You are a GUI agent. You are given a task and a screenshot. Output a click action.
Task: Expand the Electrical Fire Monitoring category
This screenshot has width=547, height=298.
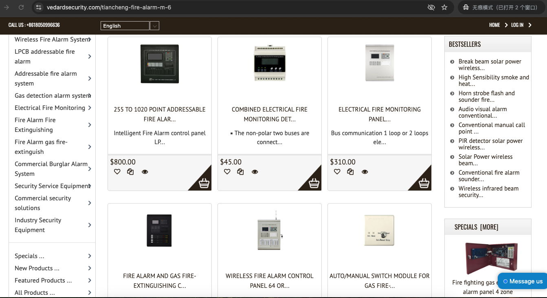tap(90, 108)
